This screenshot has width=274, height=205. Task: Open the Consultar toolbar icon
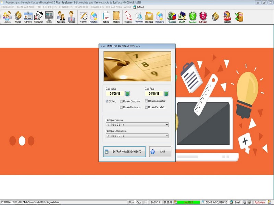tap(38, 17)
